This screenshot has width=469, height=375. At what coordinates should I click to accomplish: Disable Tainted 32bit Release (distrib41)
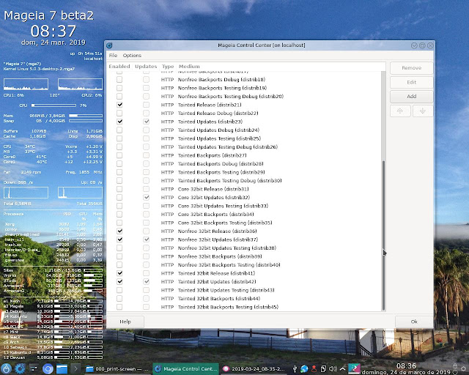coord(119,273)
